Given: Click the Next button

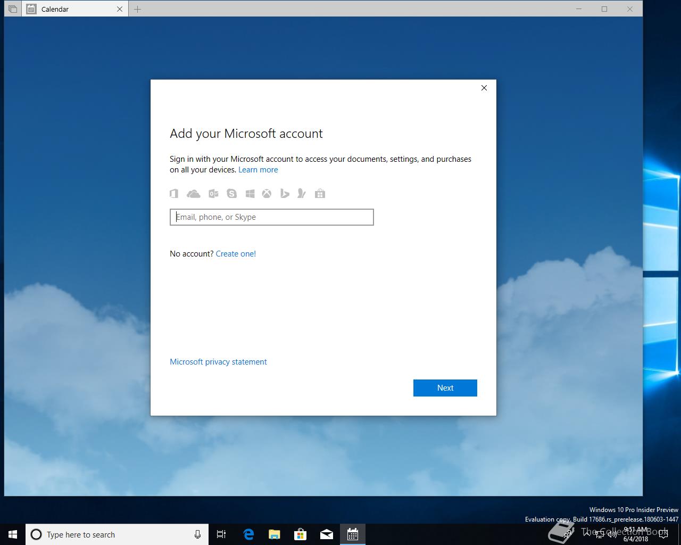Looking at the screenshot, I should click(x=445, y=388).
